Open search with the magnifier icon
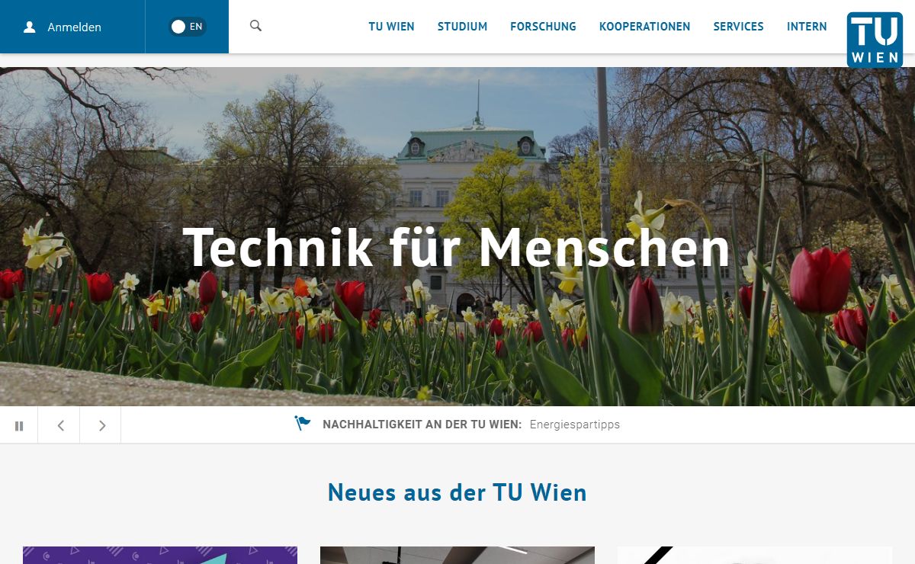The height and width of the screenshot is (564, 915). click(x=255, y=26)
